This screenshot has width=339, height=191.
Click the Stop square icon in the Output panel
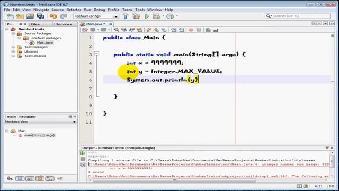(x=83, y=159)
